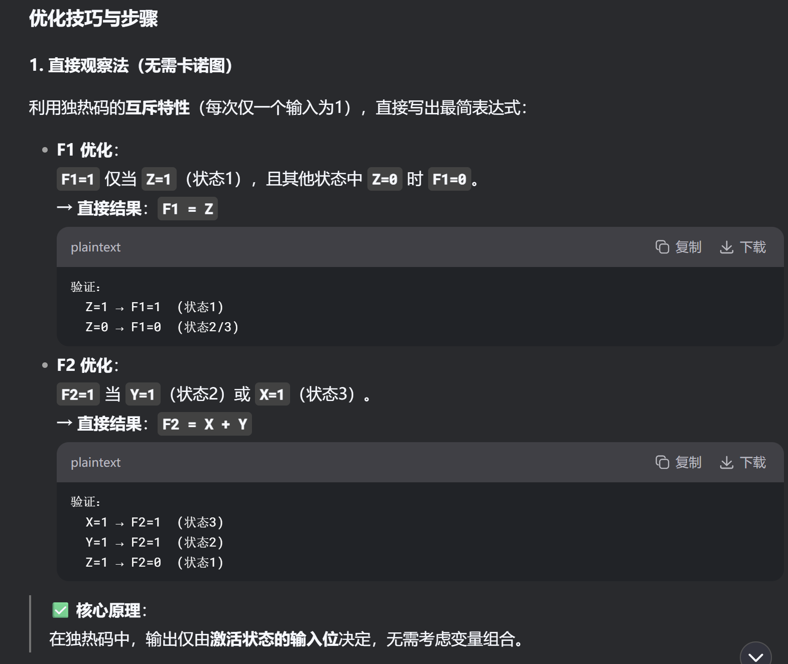Image resolution: width=788 pixels, height=664 pixels.
Task: Download the F2 verification code block
Action: click(x=743, y=462)
